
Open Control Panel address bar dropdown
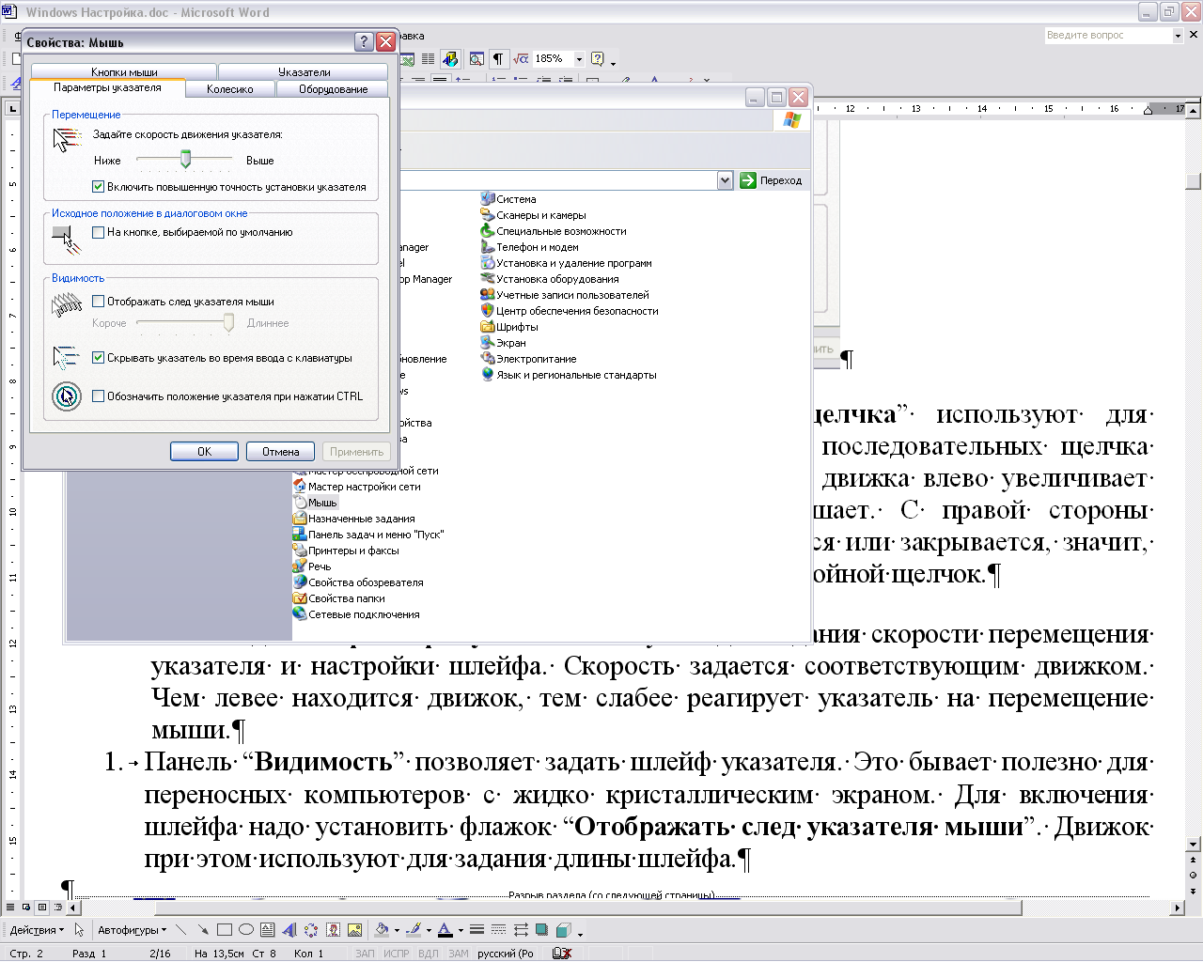(725, 180)
